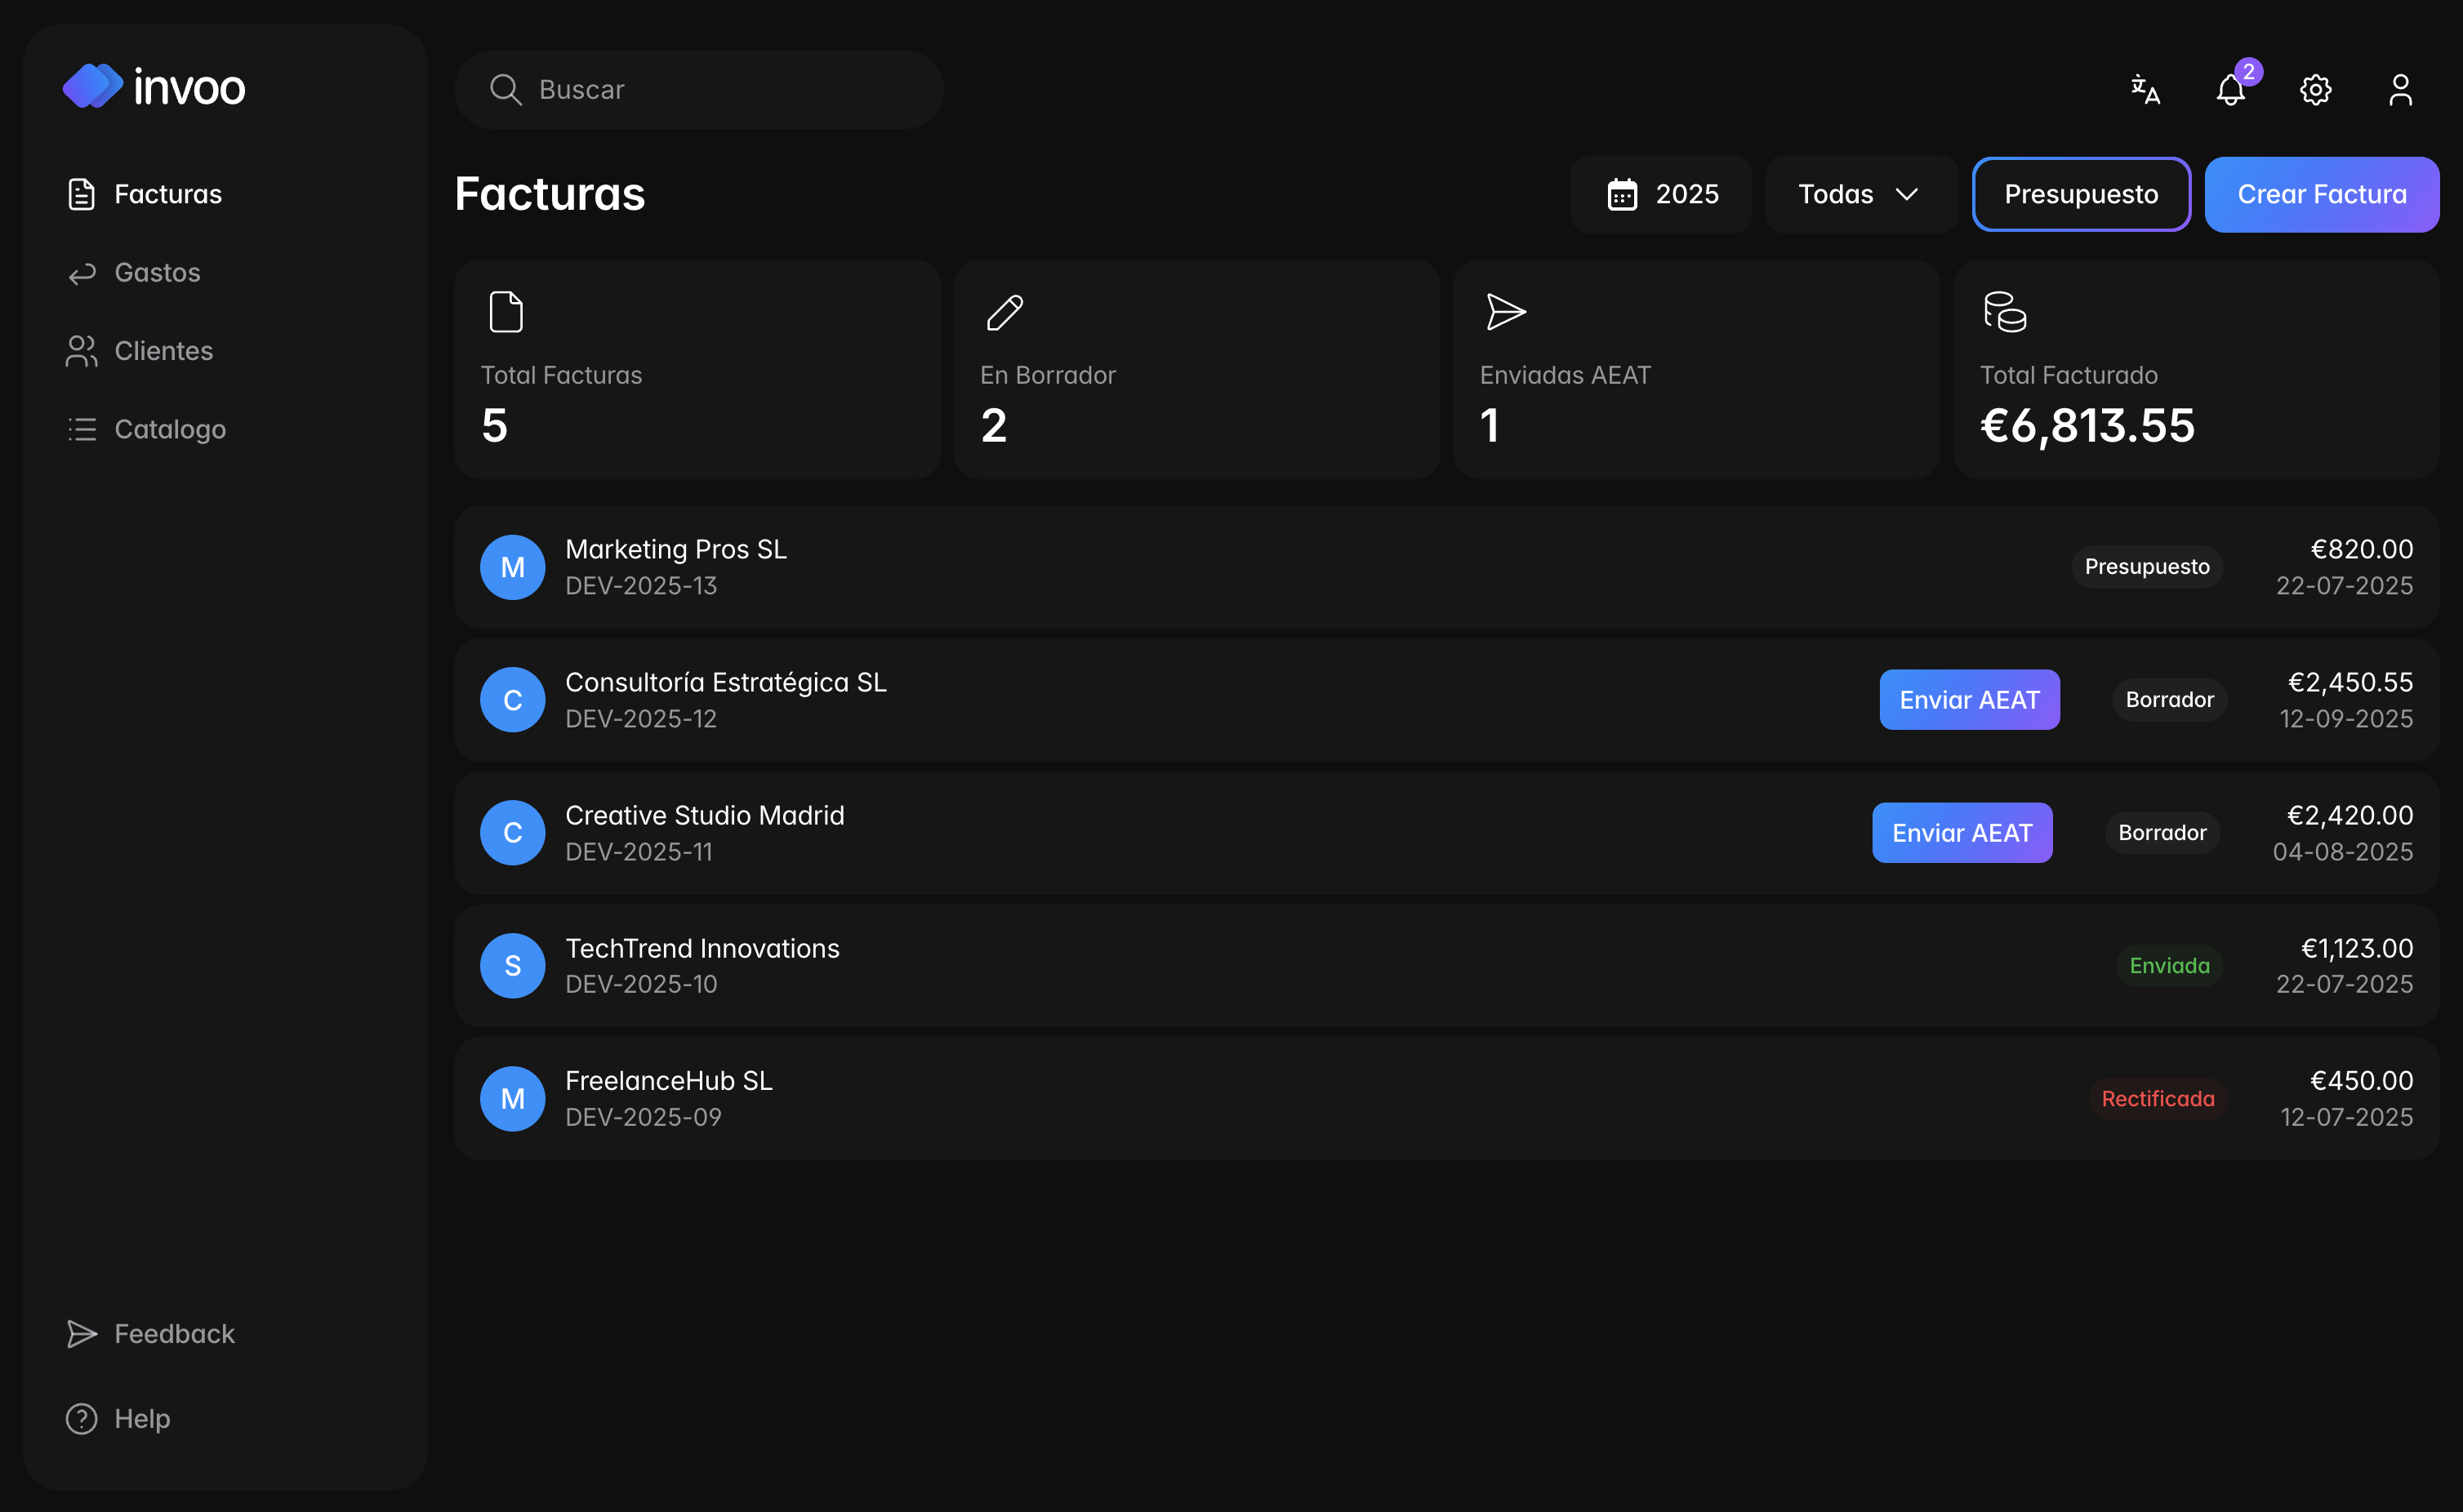
Task: Click the TechTrend Innovations S avatar
Action: pyautogui.click(x=512, y=966)
